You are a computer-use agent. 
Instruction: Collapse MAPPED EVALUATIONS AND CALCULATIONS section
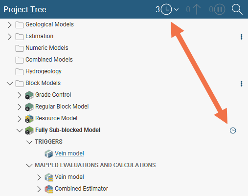pyautogui.click(x=29, y=166)
